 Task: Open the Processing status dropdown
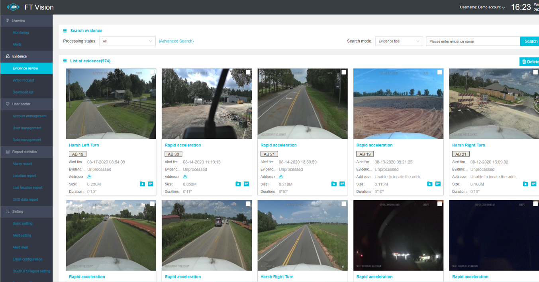point(127,41)
